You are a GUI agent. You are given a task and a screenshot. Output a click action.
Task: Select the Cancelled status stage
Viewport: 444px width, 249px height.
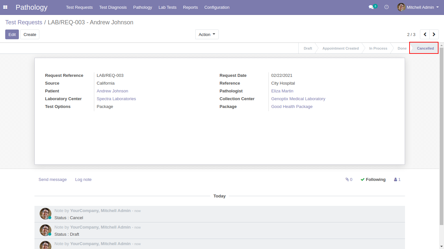425,48
